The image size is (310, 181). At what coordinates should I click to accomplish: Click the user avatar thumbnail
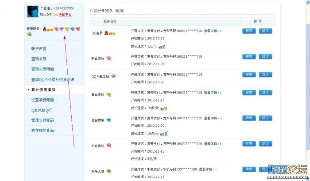pos(33,12)
